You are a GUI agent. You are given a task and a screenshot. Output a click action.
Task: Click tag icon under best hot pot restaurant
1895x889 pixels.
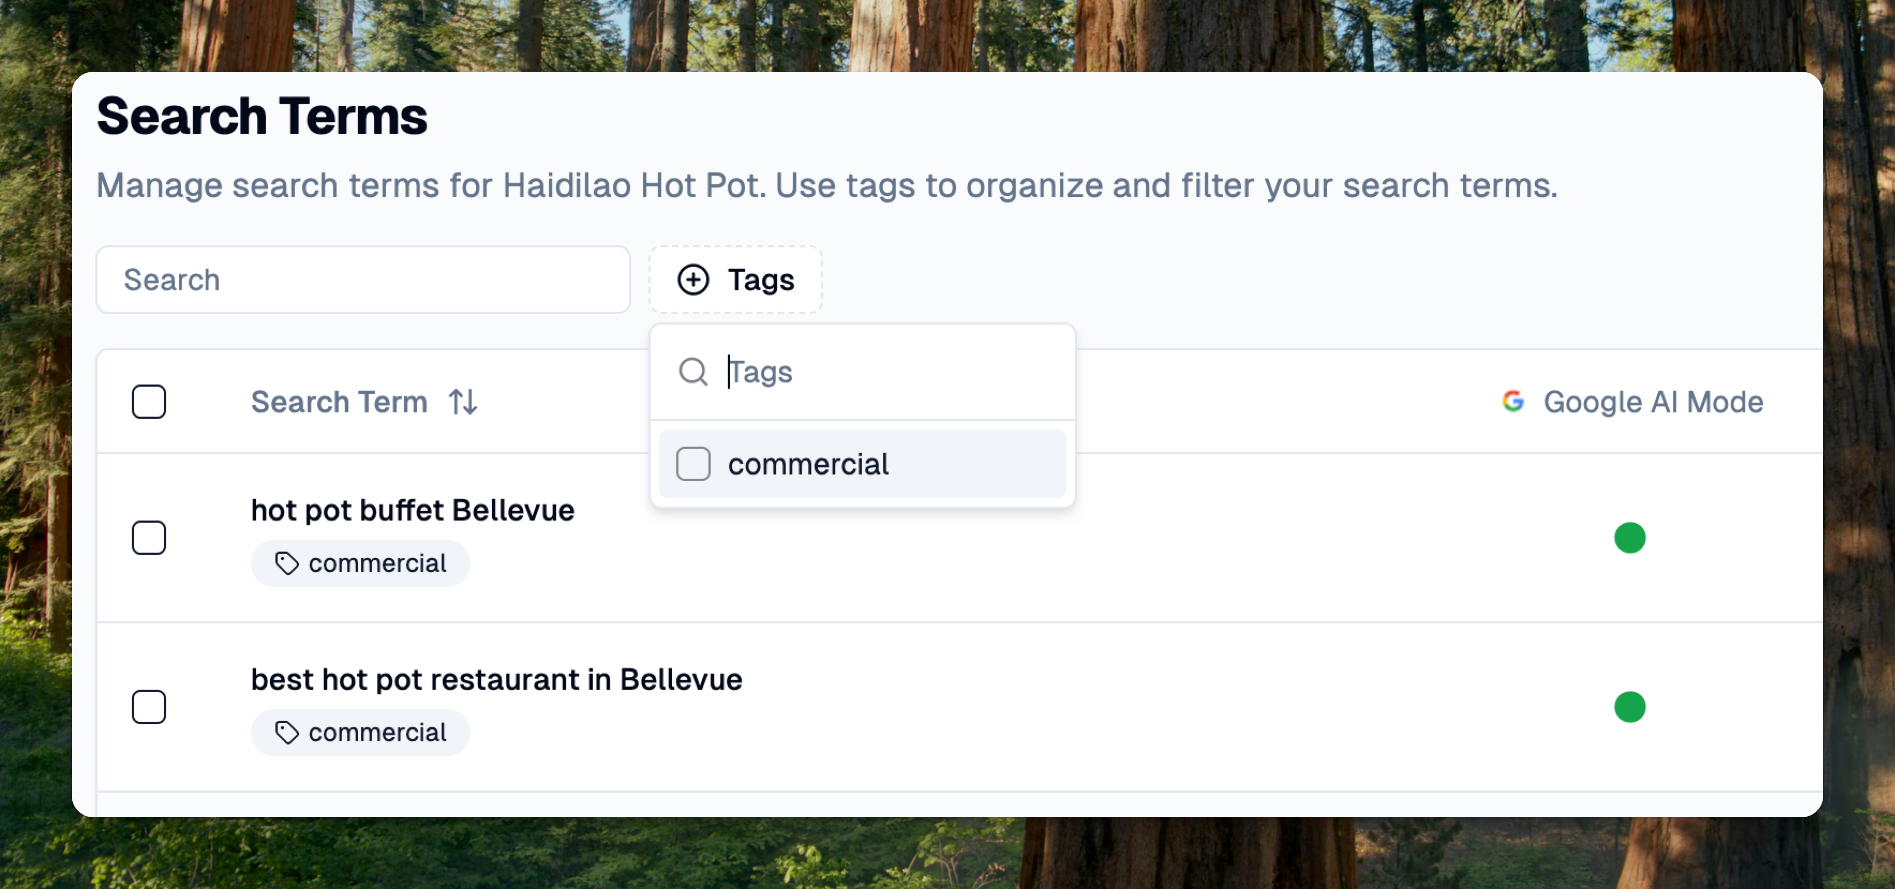(286, 733)
